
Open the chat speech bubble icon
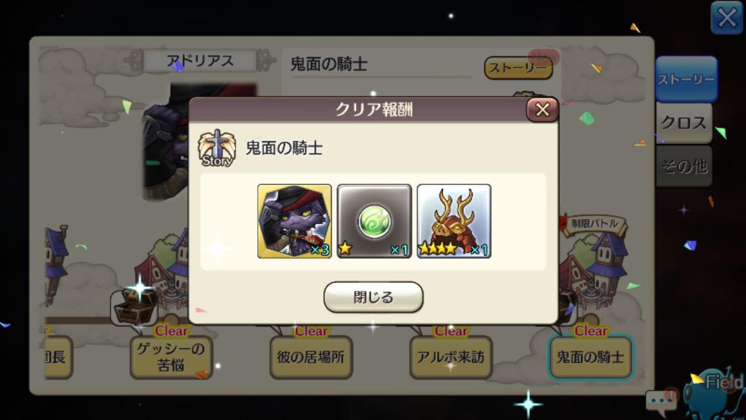pos(661,401)
